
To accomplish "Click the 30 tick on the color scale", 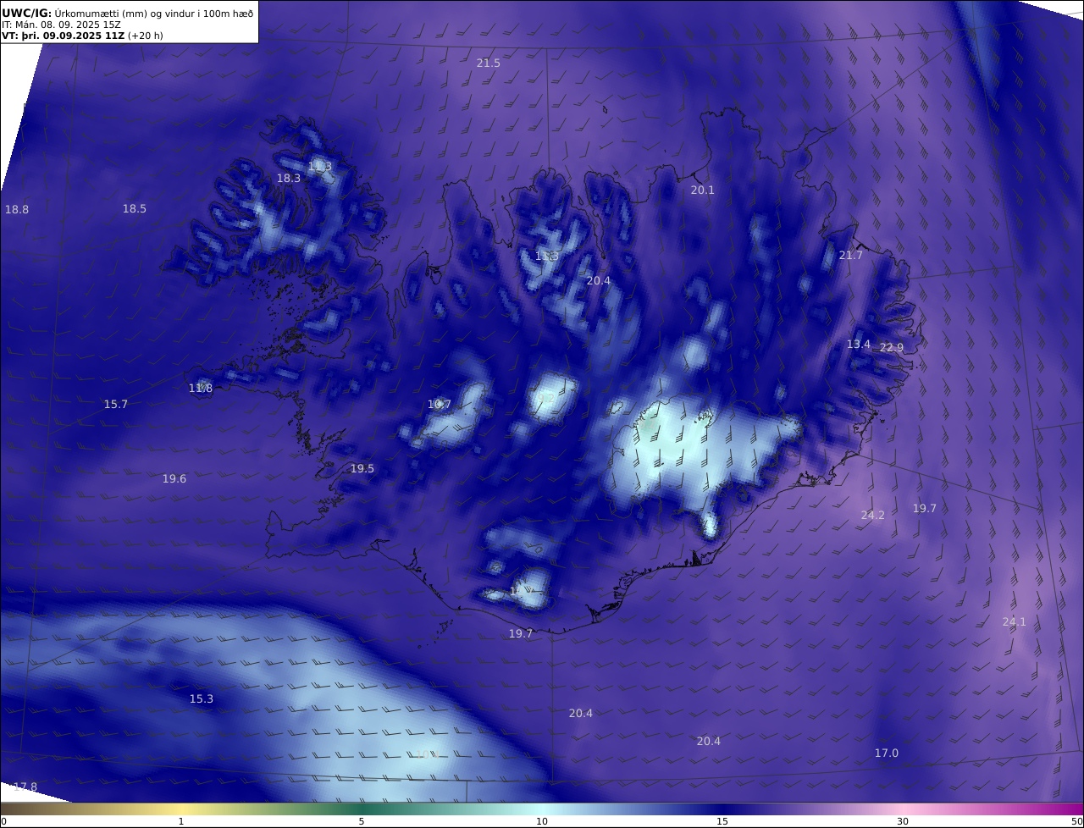I will (x=903, y=822).
